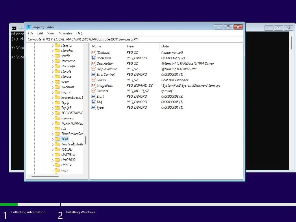The height and width of the screenshot is (222, 296).
Task: Expand the UASPStor key chevron
Action: (53, 155)
